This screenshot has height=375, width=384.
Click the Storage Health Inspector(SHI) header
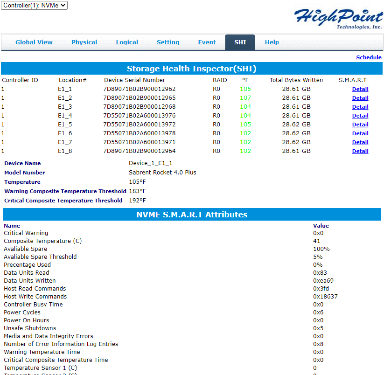192,69
